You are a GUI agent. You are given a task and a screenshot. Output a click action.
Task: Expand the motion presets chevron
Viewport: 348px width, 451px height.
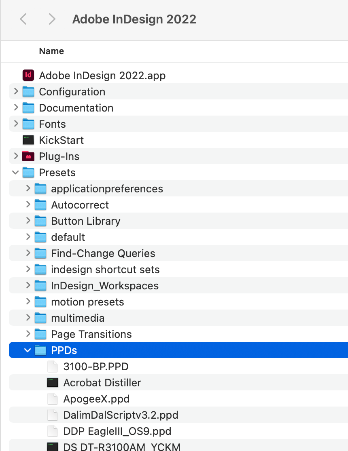[28, 301]
